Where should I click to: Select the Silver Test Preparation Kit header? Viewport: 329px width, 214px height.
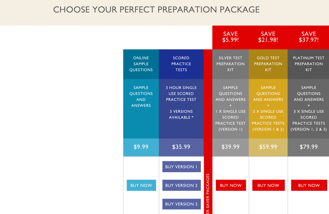pyautogui.click(x=230, y=64)
